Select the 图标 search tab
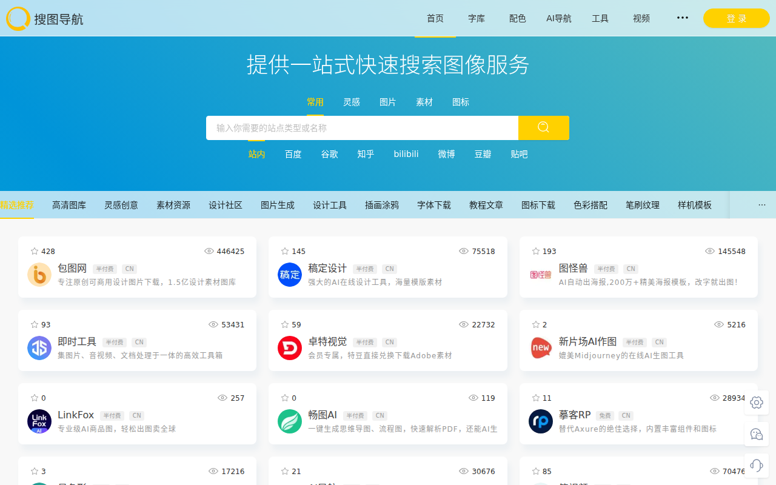776x485 pixels. (461, 102)
